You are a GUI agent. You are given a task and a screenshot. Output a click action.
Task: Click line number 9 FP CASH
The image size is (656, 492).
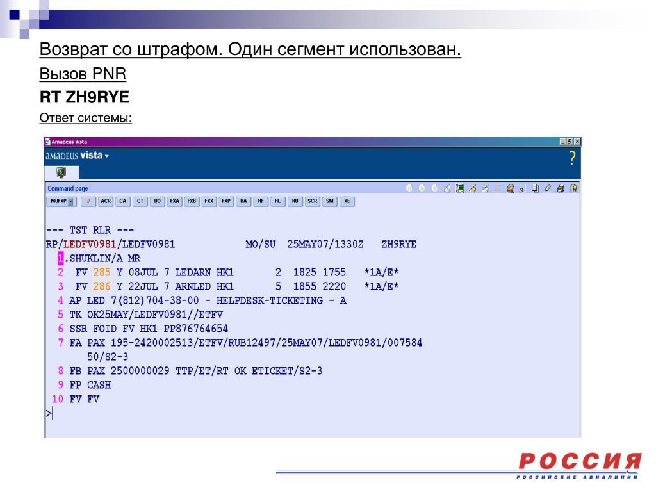pos(61,385)
